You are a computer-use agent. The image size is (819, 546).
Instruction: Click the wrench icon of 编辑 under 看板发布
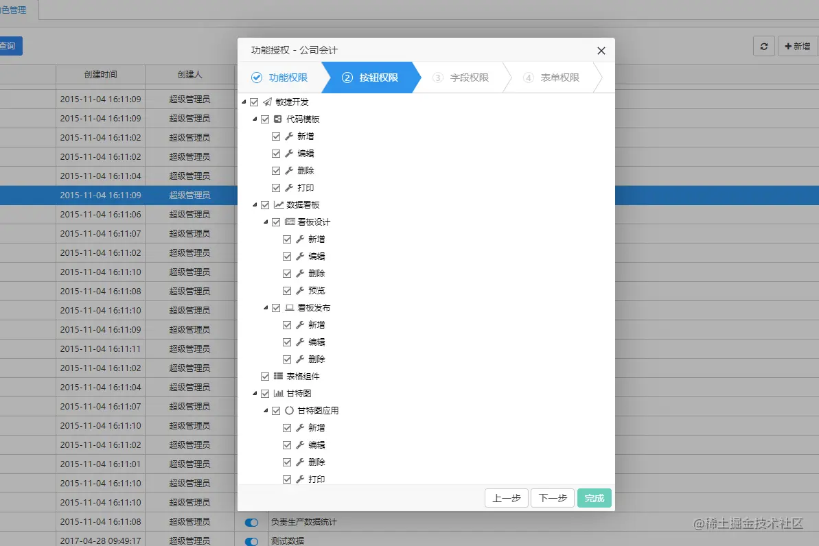[x=300, y=342]
